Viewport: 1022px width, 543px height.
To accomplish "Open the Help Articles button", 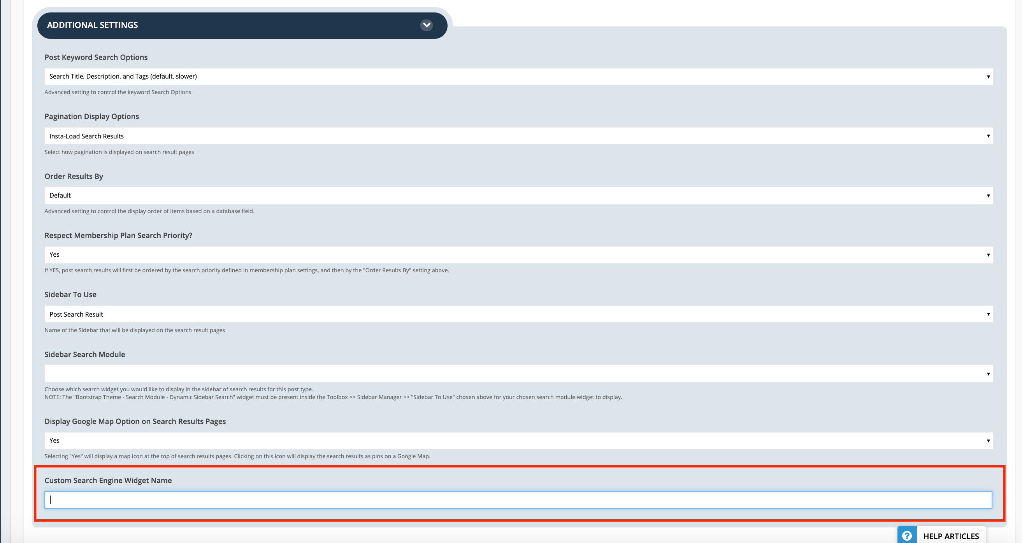I will [x=951, y=536].
